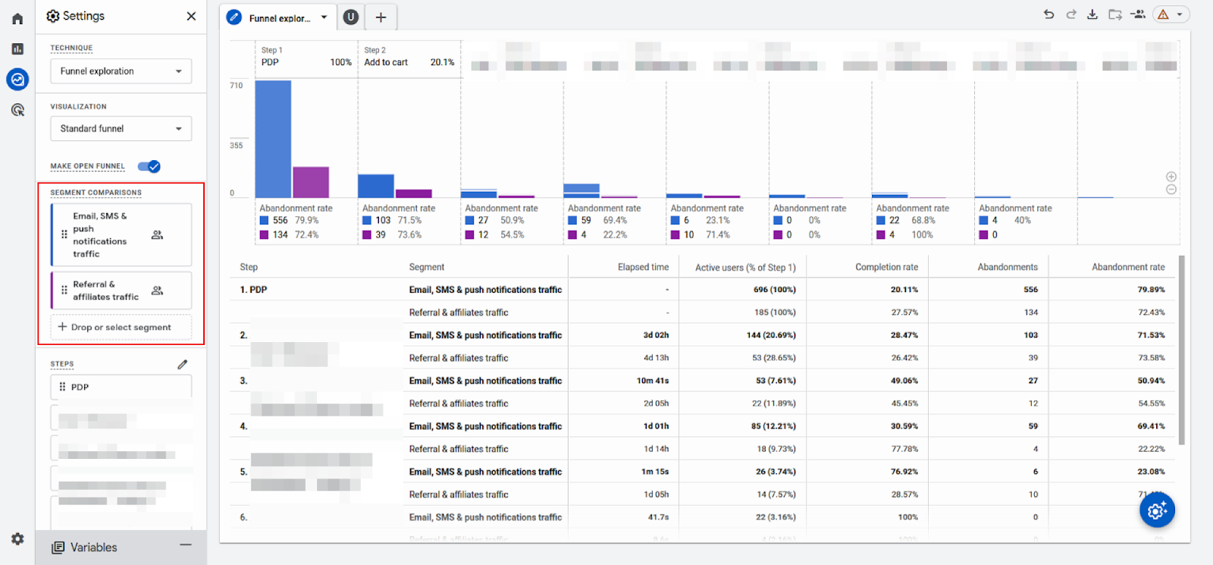The image size is (1213, 565).
Task: Zoom out on the funnel chart
Action: 1171,190
